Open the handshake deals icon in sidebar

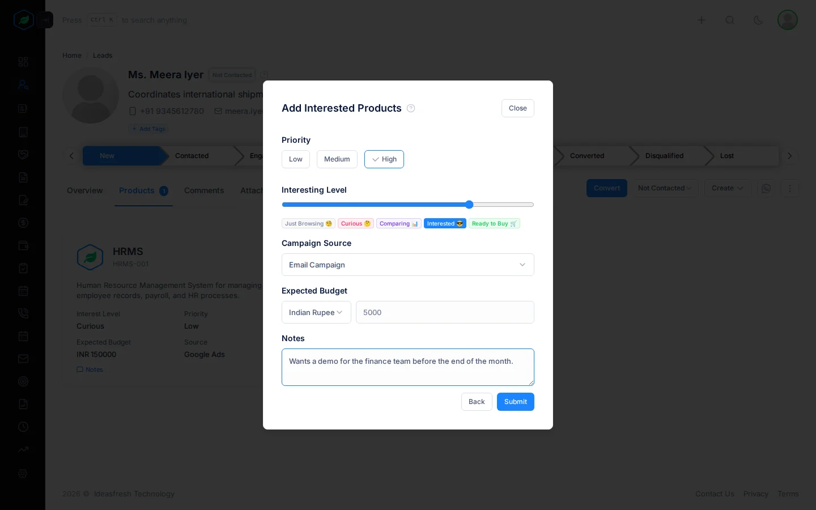pos(23,155)
